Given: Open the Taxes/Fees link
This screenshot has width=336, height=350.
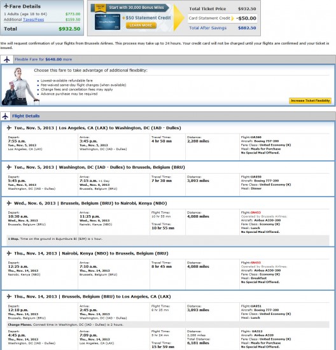Looking at the screenshot, I should [x=34, y=20].
